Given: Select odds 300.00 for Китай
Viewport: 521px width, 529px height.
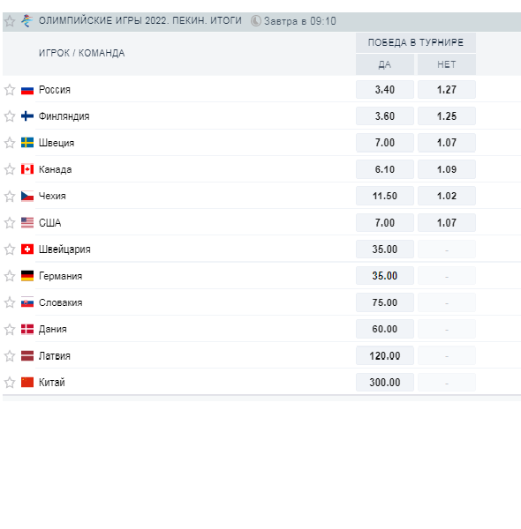Looking at the screenshot, I should pyautogui.click(x=385, y=383).
